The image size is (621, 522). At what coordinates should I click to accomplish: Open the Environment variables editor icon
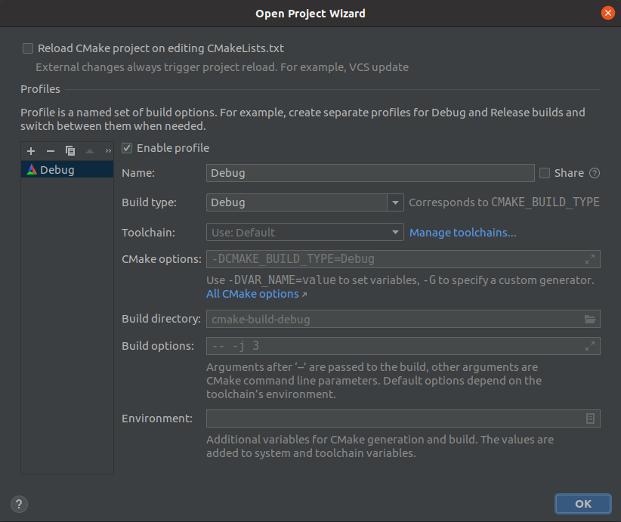coord(590,419)
